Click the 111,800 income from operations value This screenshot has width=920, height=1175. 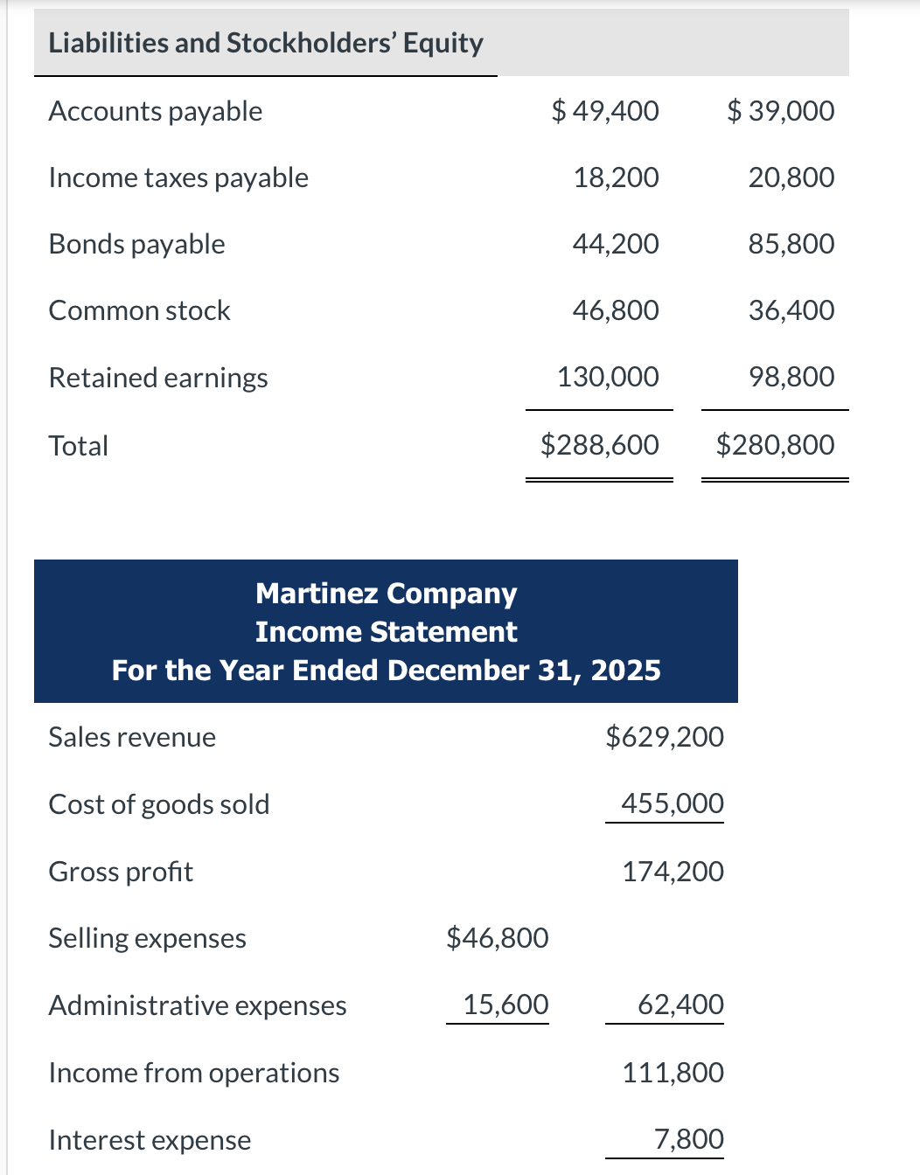[673, 1073]
